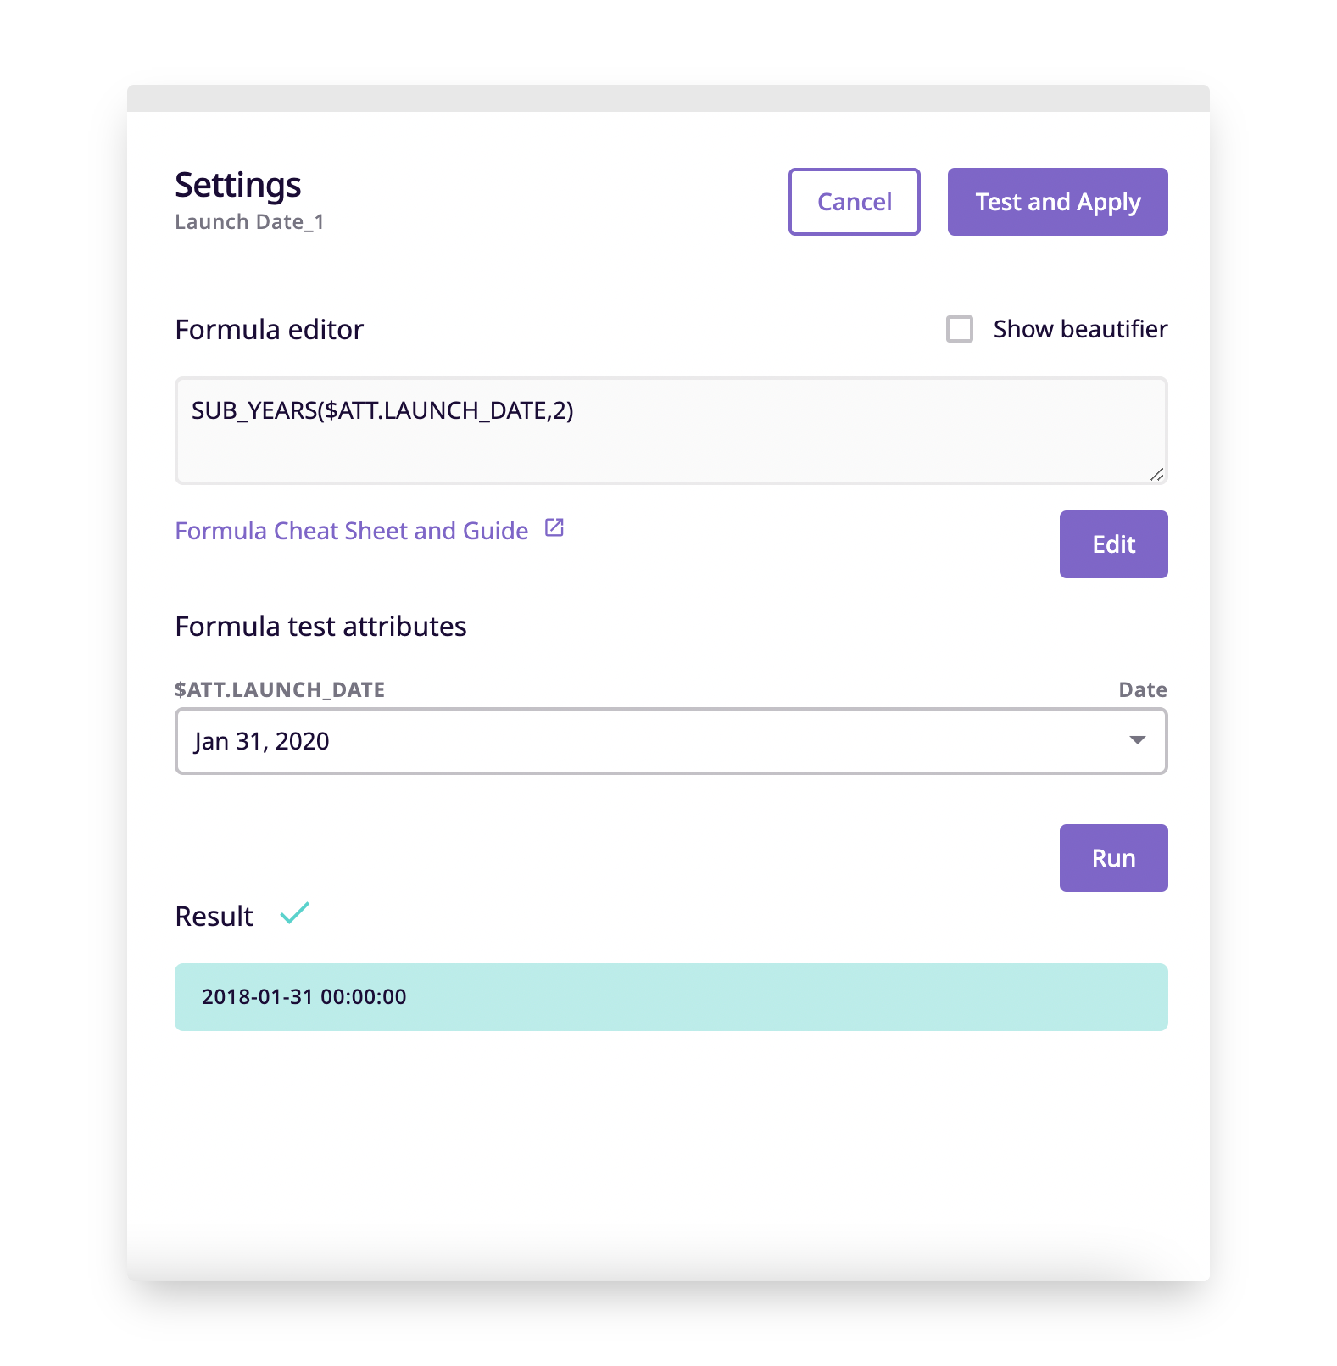
Task: Run the formula test
Action: tap(1114, 858)
